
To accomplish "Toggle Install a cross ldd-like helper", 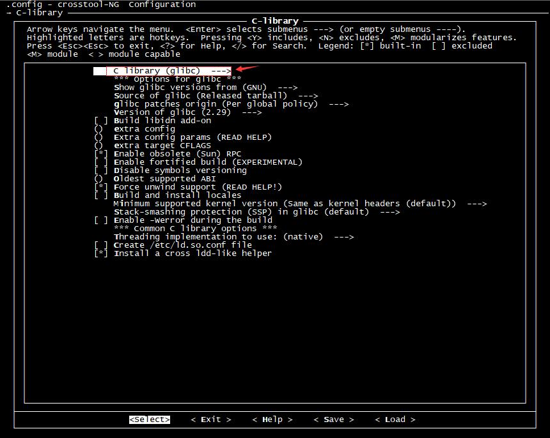I will tap(183, 253).
